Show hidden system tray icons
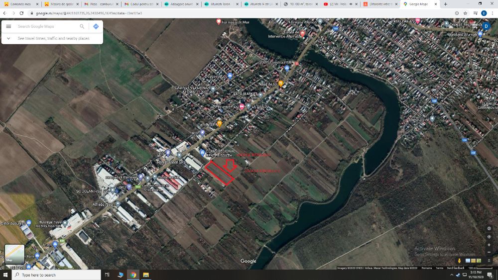Viewport: 498px width, 280px height. pos(452,275)
